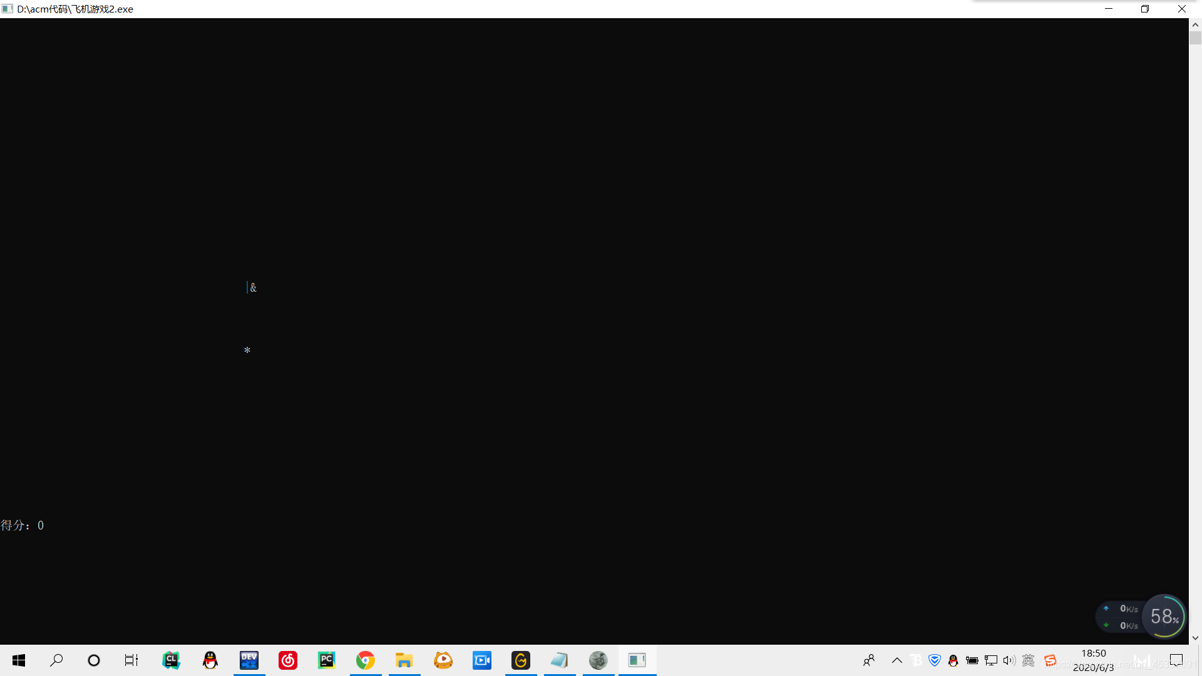Toggle the volume speaker tray icon

(1009, 660)
